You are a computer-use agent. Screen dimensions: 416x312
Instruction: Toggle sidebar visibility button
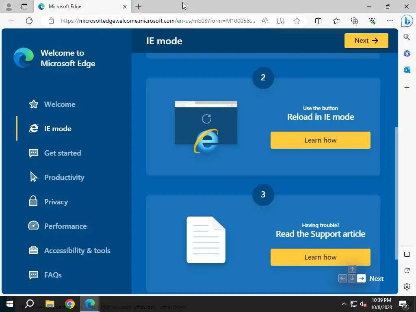coord(407,254)
